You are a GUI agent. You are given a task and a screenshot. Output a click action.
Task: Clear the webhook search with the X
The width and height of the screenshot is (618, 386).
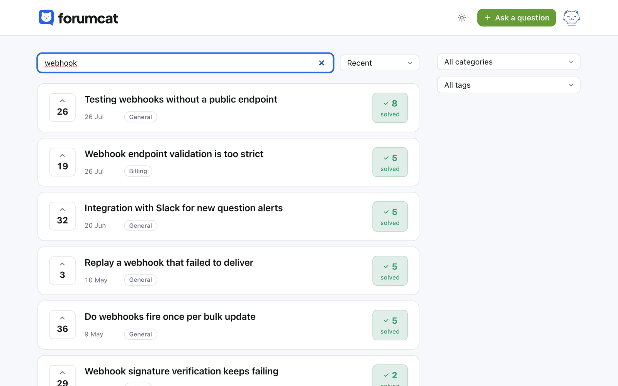321,63
